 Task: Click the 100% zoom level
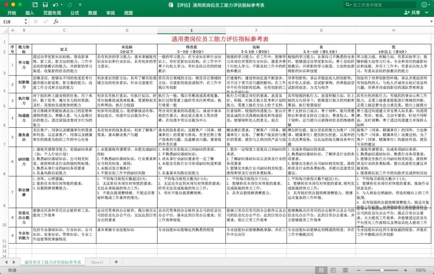point(420,270)
